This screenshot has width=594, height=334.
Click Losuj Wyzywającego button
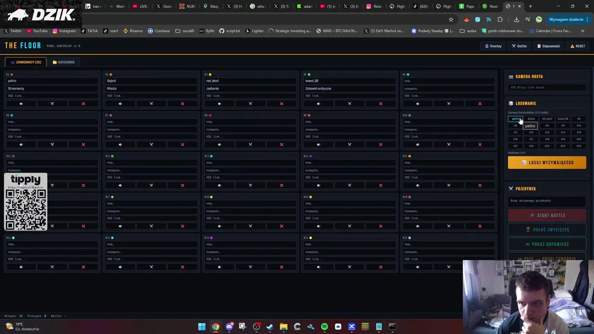(x=547, y=162)
